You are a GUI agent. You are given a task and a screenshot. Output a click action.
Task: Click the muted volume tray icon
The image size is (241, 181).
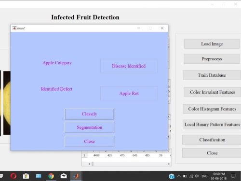tap(197, 176)
